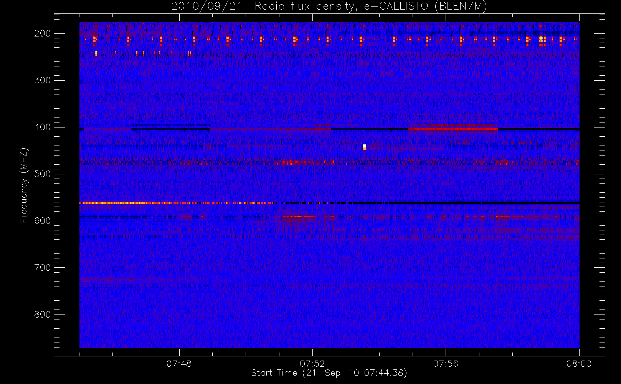This screenshot has width=621, height=384.
Task: Click the 600 frequency tick label
Action: [x=42, y=221]
